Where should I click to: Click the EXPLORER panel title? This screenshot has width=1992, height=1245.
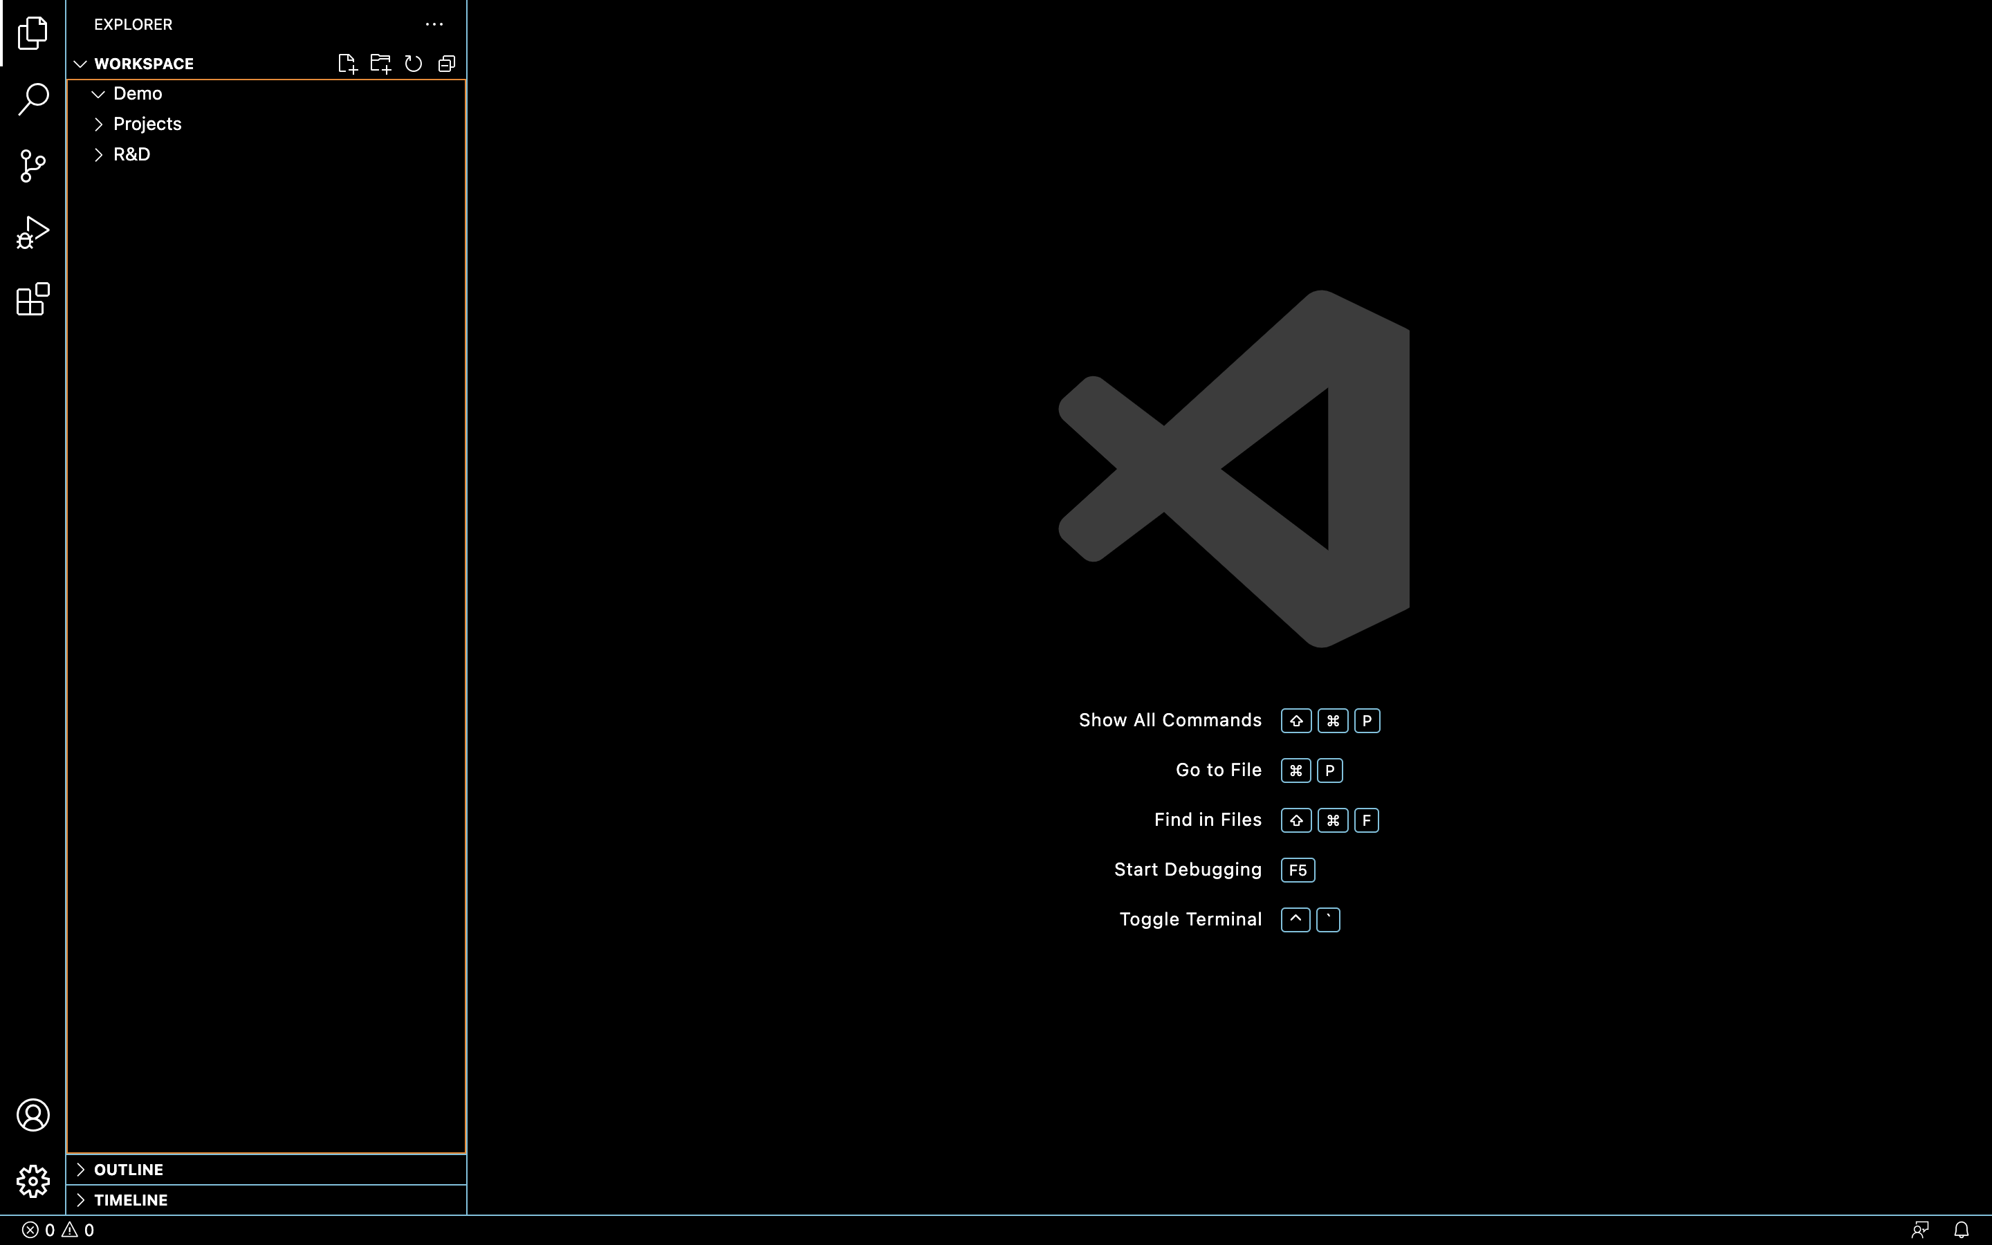(133, 24)
